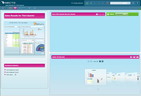Switch Similar Workboards to carousel view
The width and height of the screenshot is (141, 96).
click(134, 57)
